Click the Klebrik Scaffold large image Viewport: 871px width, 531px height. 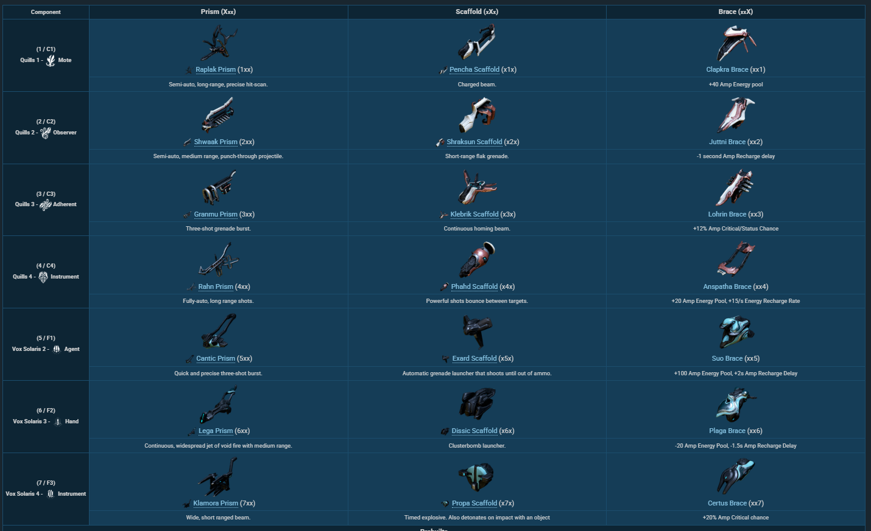(477, 187)
